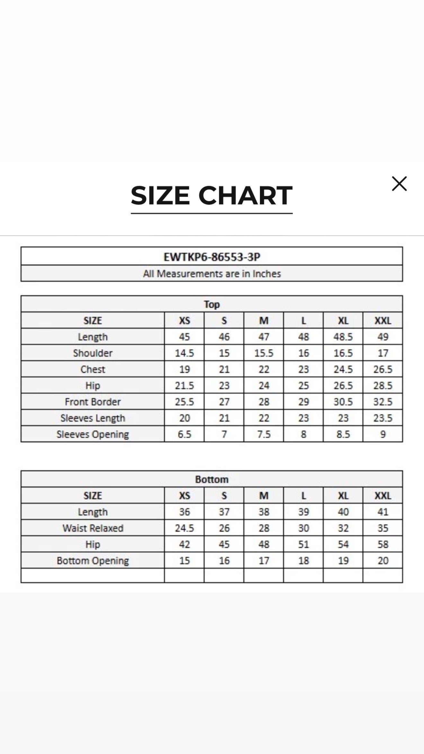Tap the 24.5 XS waist relaxed value
The height and width of the screenshot is (754, 424).
(x=184, y=528)
